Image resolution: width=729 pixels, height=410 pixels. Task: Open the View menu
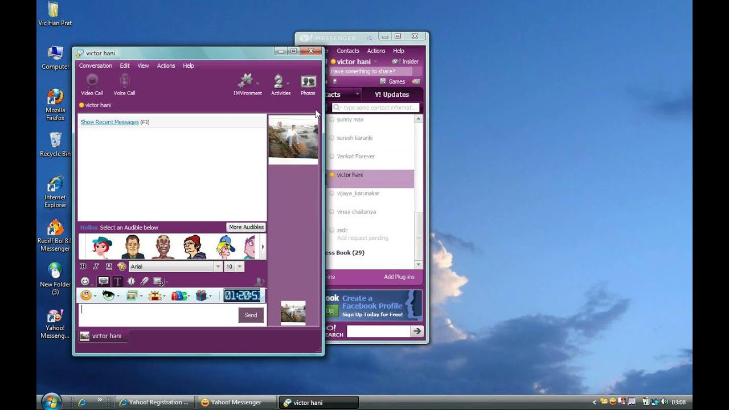(143, 65)
